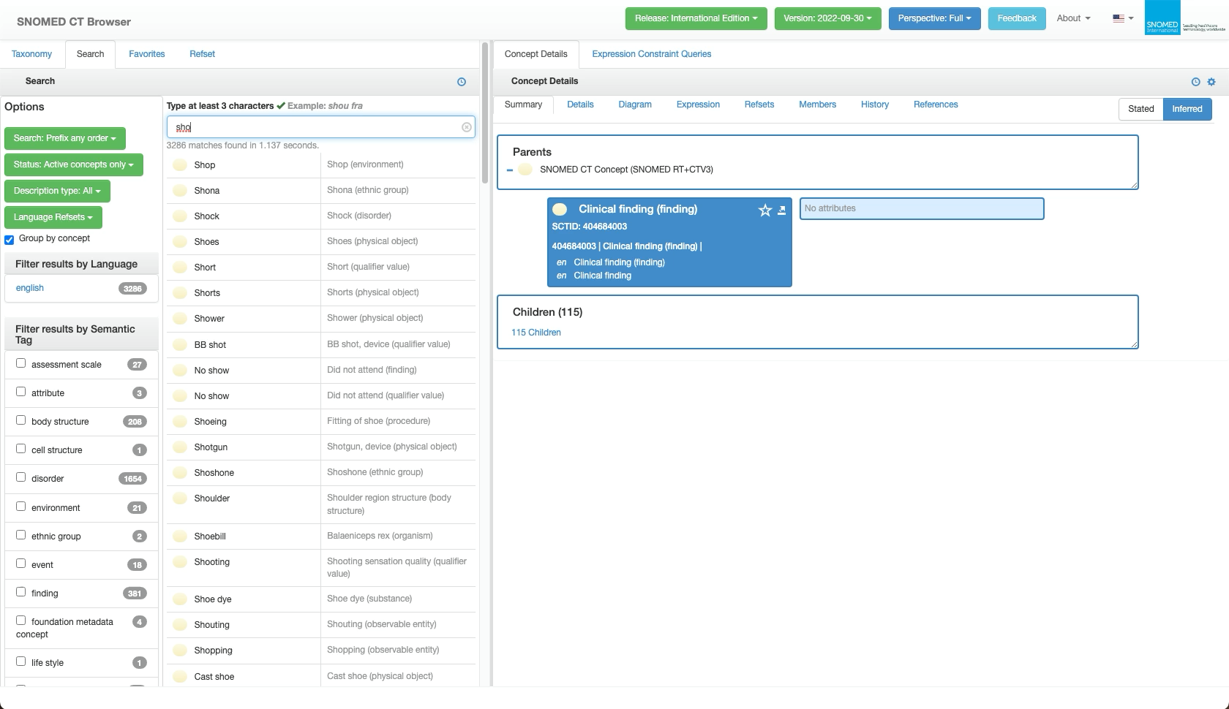Open the History tab
Viewport: 1229px width, 709px height.
[x=875, y=105]
